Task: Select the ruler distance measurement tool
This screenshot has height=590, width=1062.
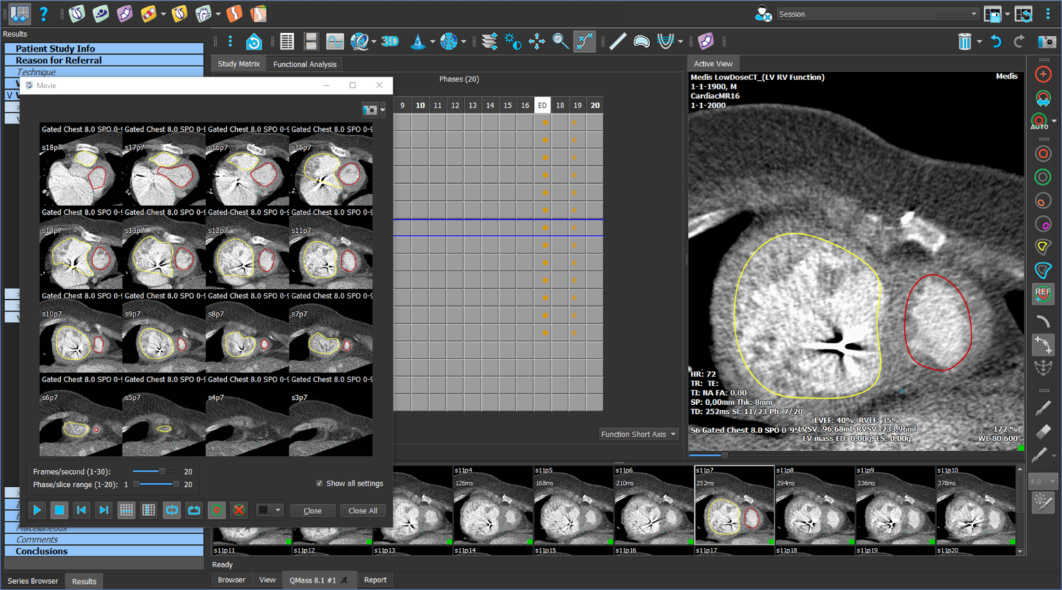Action: click(x=617, y=41)
